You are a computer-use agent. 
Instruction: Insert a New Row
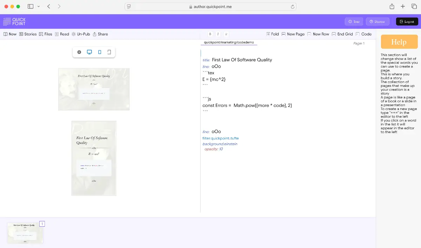[x=318, y=34]
